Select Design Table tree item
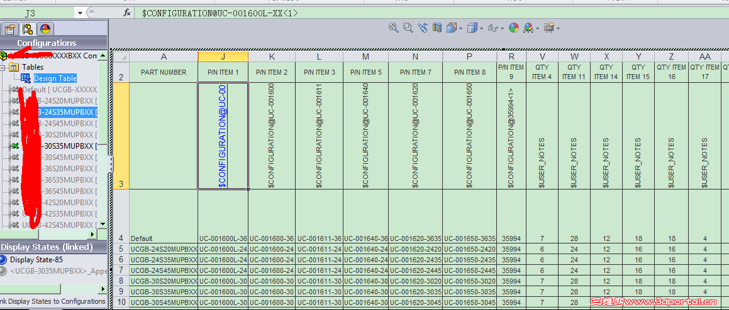Screen dimensions: 729x310 55,78
